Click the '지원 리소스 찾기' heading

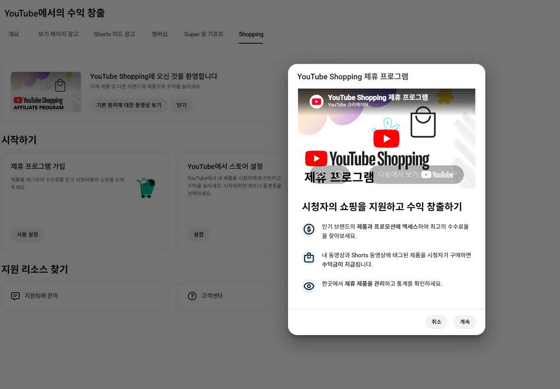coord(35,269)
